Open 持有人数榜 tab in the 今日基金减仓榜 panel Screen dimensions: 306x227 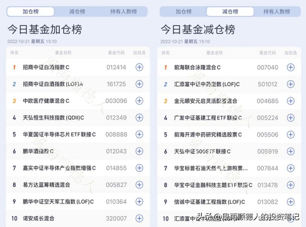click(x=277, y=11)
